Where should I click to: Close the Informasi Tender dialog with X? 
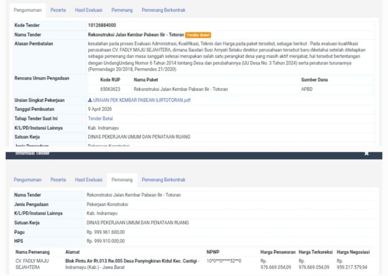366,154
